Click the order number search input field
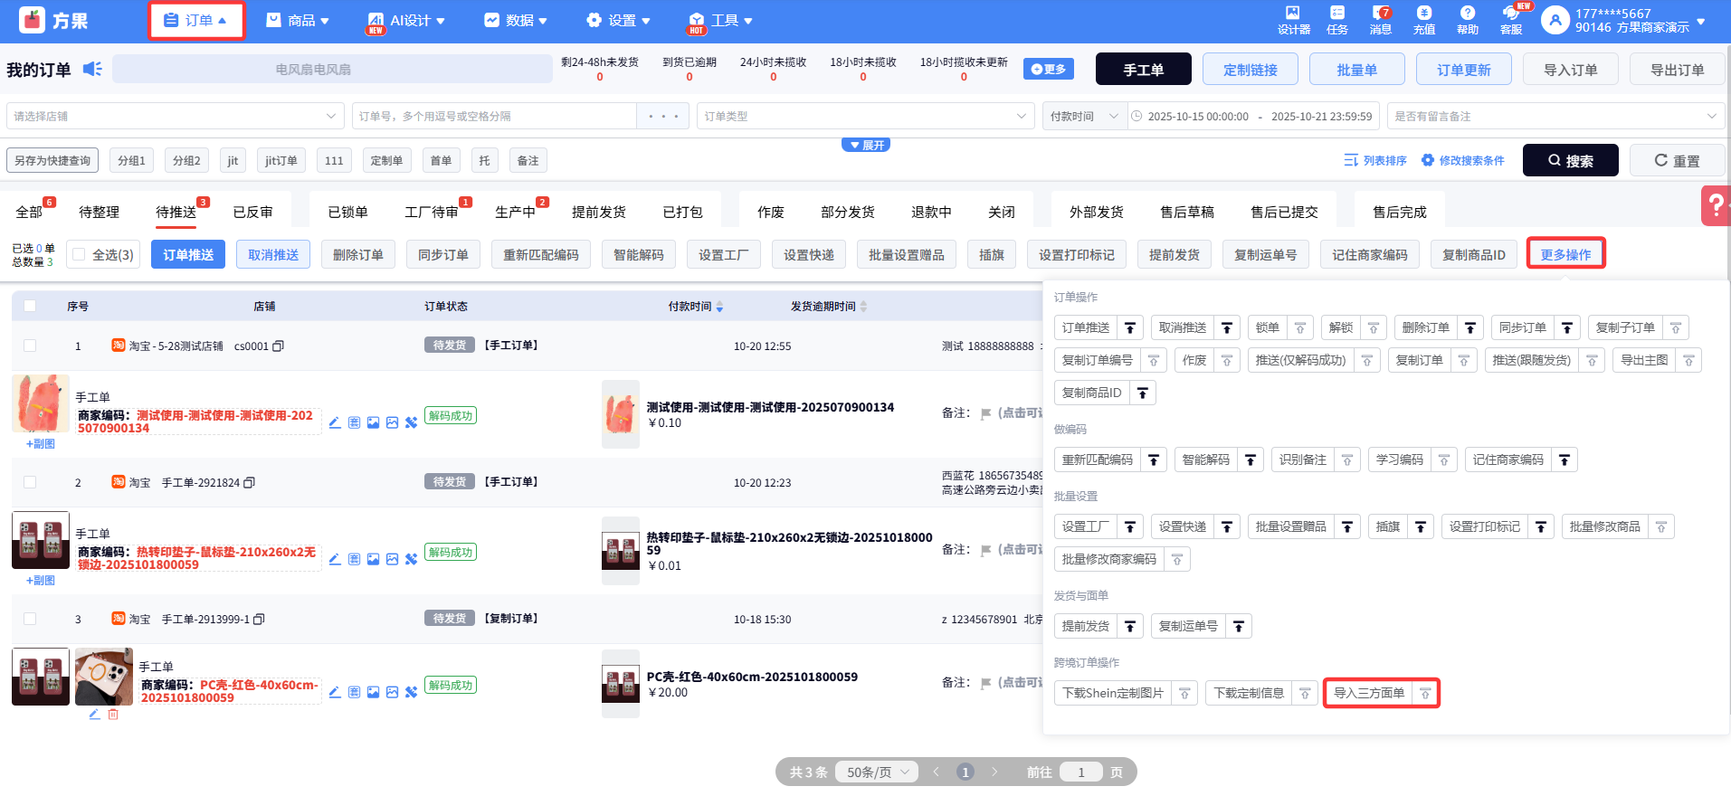This screenshot has width=1731, height=796. click(493, 117)
